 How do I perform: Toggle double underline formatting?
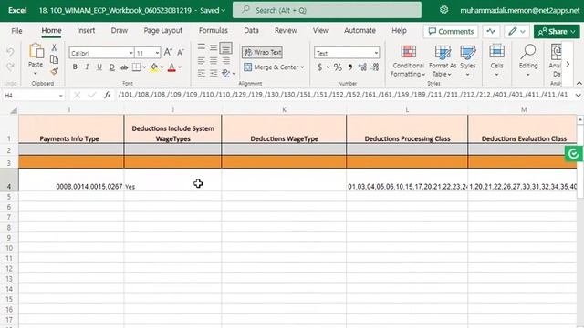[x=111, y=67]
